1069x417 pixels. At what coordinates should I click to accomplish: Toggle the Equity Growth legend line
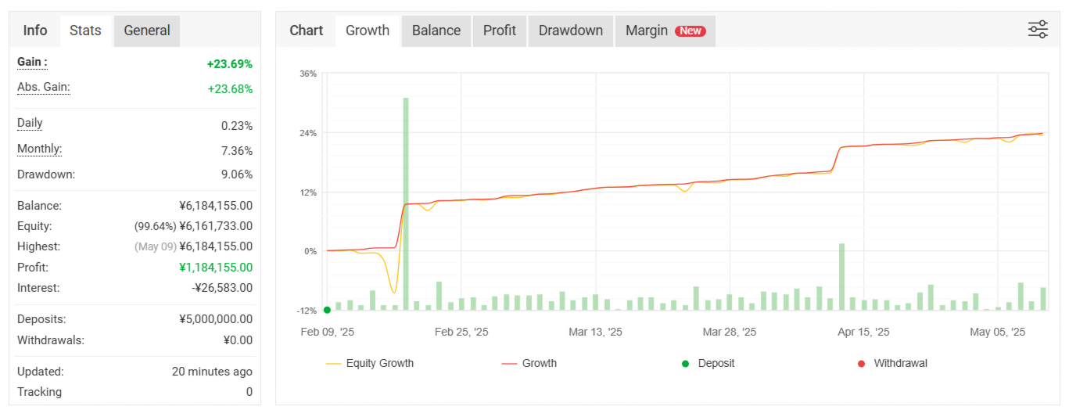tap(370, 363)
